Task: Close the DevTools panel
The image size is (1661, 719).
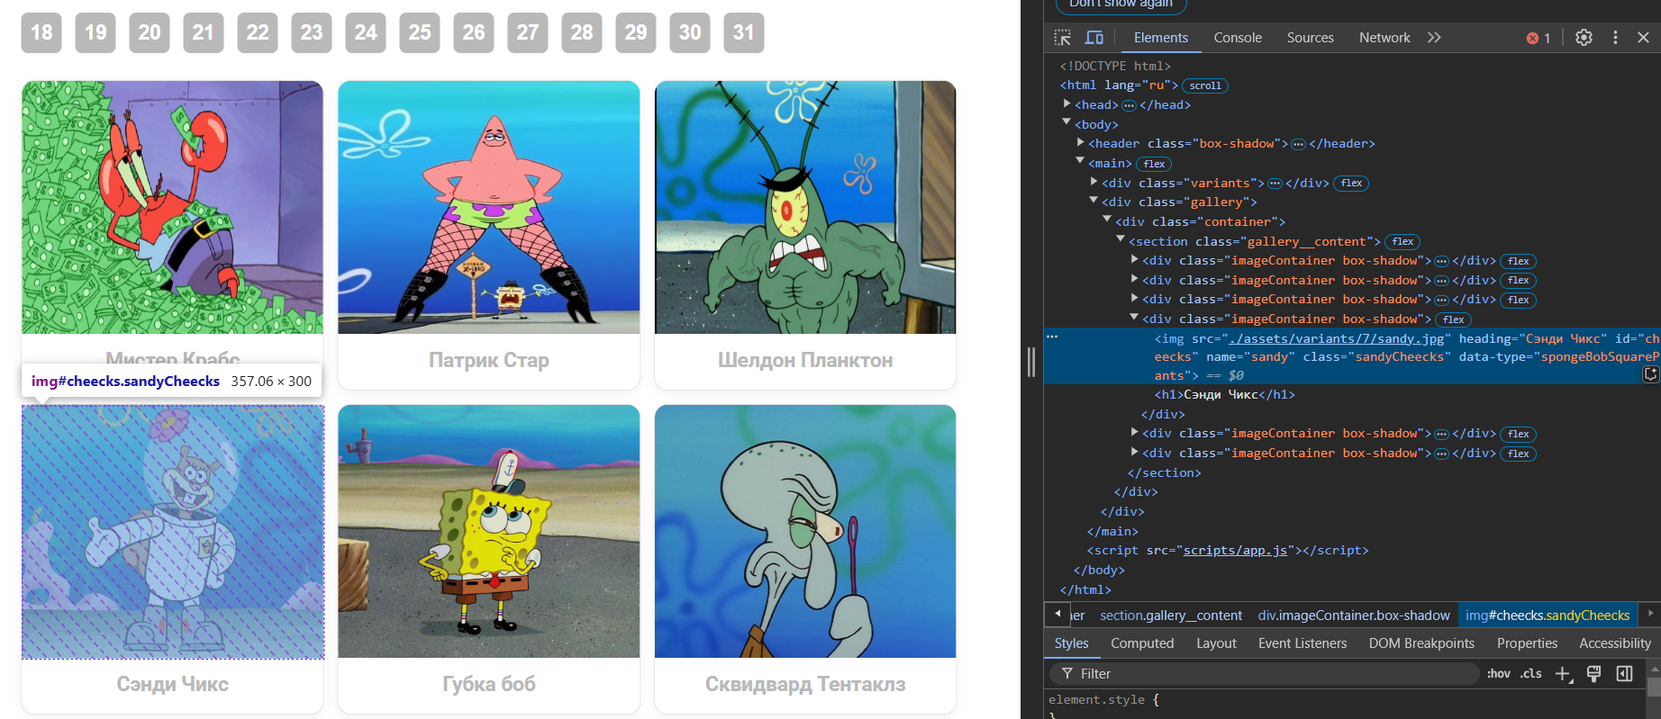Action: point(1643,38)
